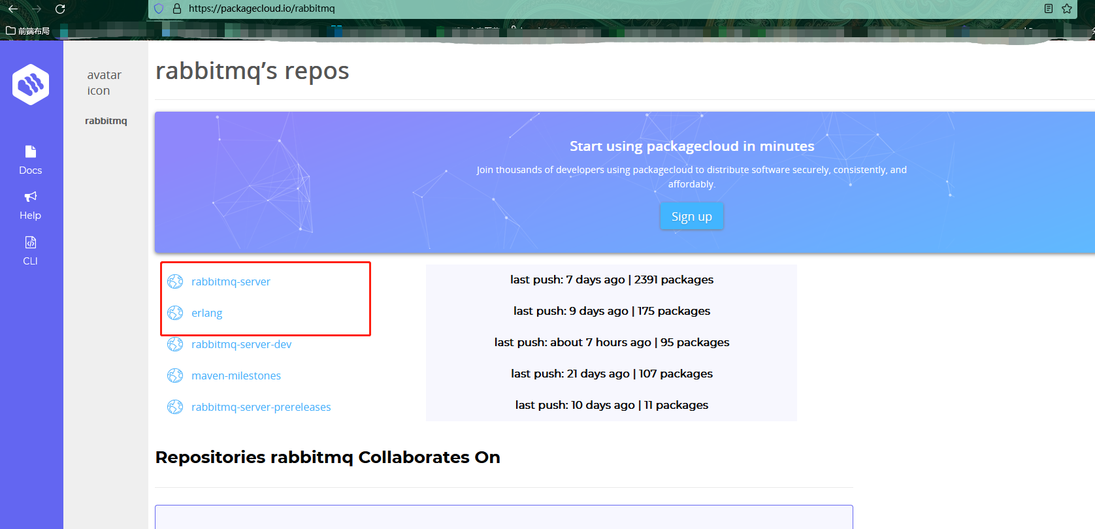The image size is (1095, 529).
Task: Open the maven-milestones repository link
Action: (236, 376)
